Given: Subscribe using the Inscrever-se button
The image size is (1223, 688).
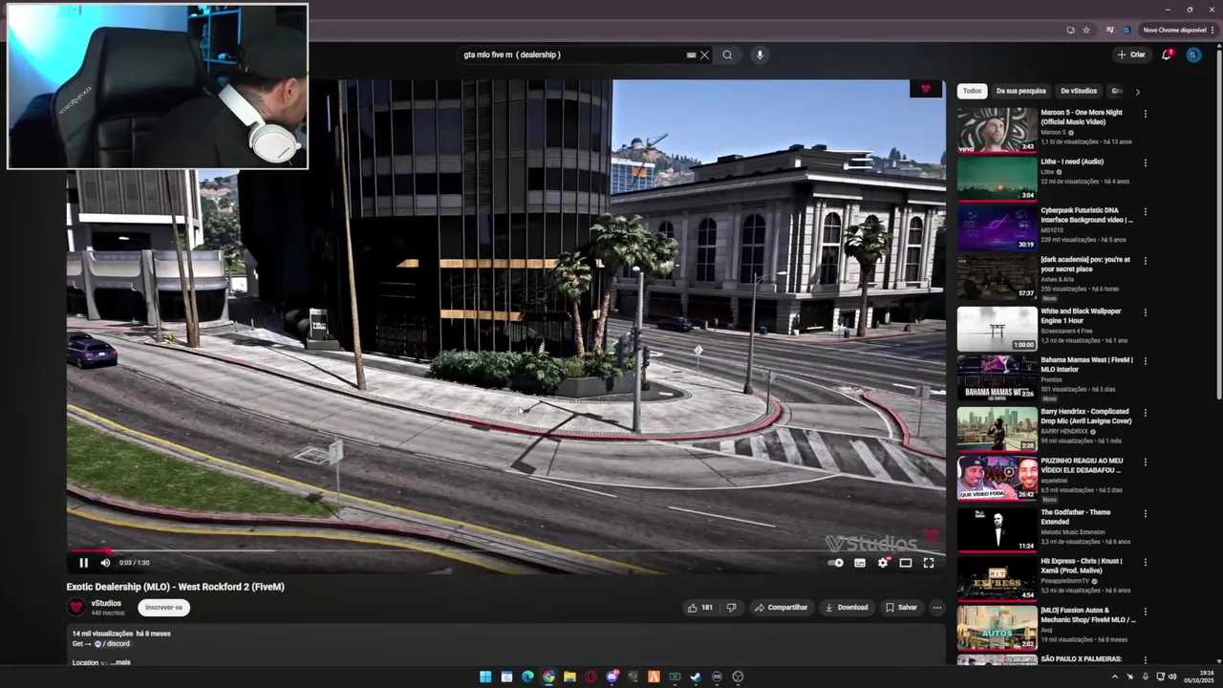Looking at the screenshot, I should [163, 608].
